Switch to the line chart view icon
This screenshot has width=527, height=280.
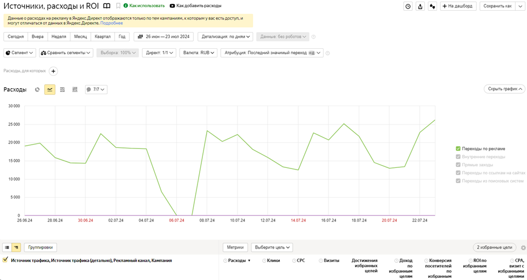(x=50, y=89)
